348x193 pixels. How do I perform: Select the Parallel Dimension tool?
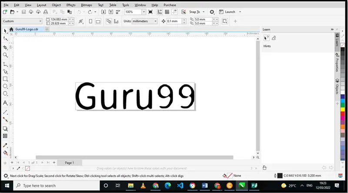coord(5,112)
